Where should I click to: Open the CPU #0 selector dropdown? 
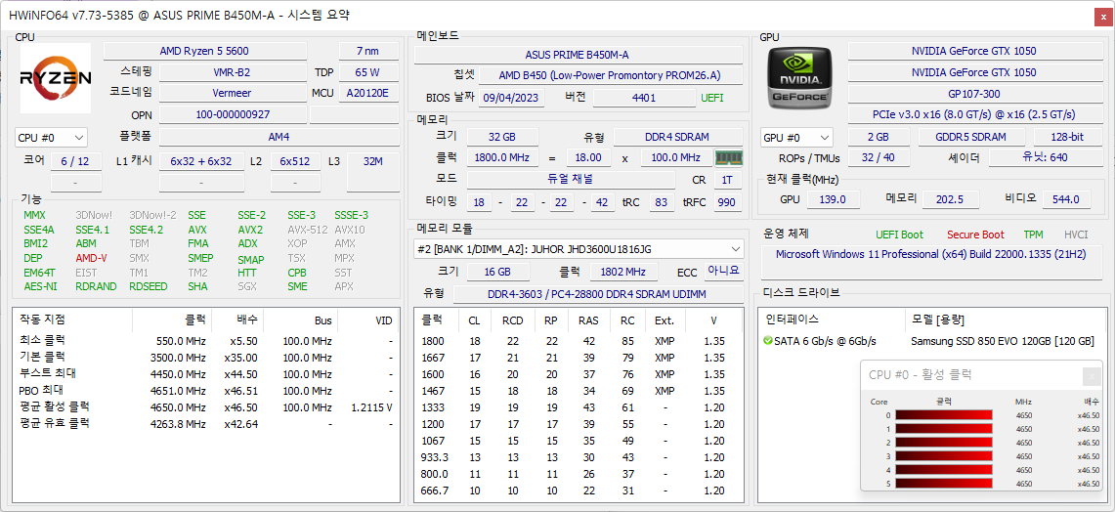(x=51, y=137)
